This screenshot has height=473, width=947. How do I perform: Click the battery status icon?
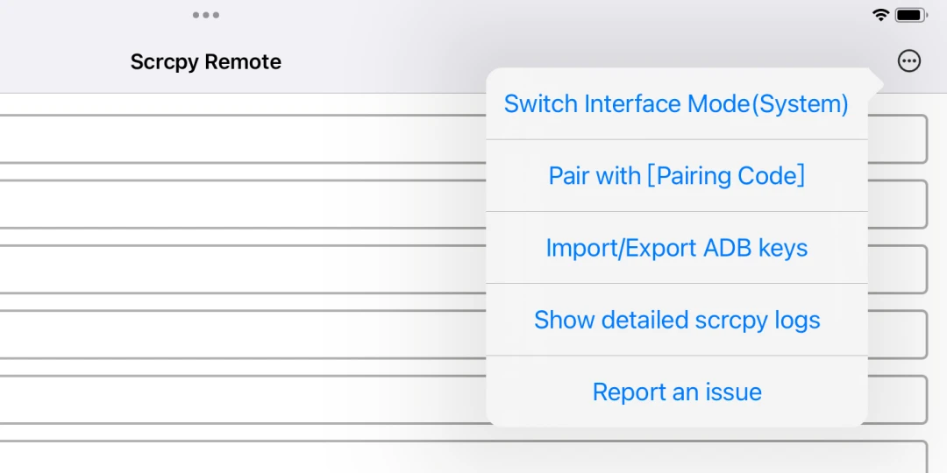911,15
